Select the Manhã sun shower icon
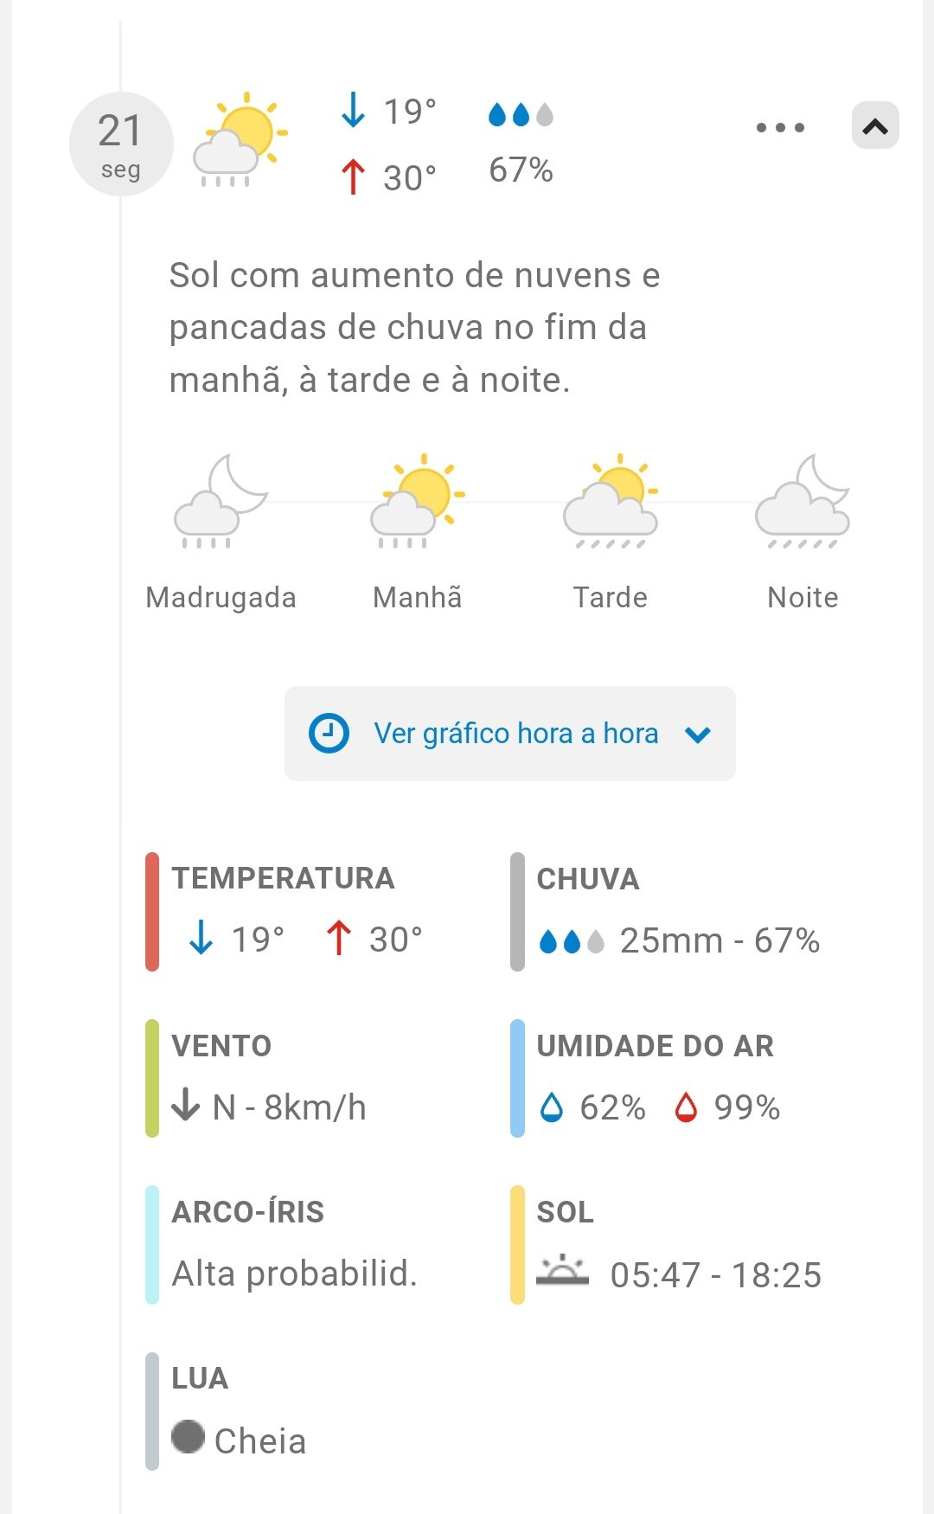Screen dimensions: 934x1514 418,502
